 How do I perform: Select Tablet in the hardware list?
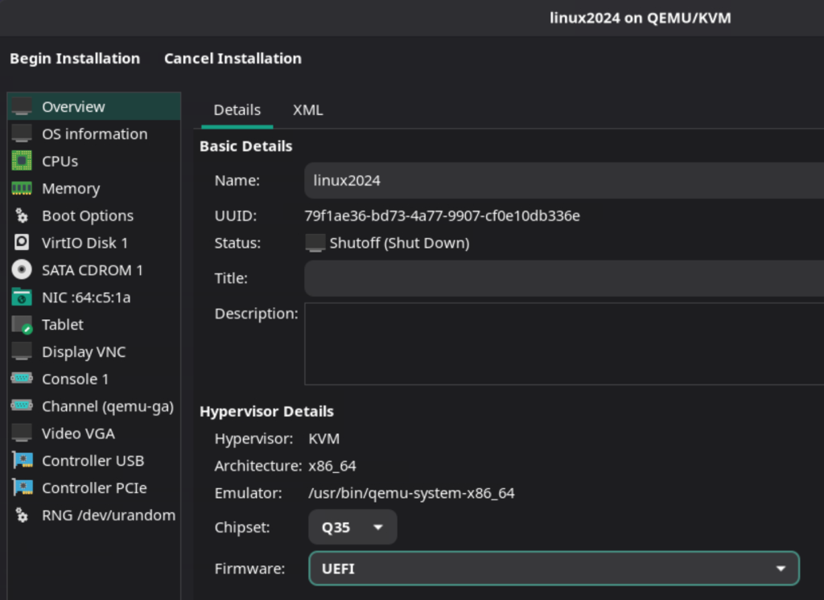[95, 325]
